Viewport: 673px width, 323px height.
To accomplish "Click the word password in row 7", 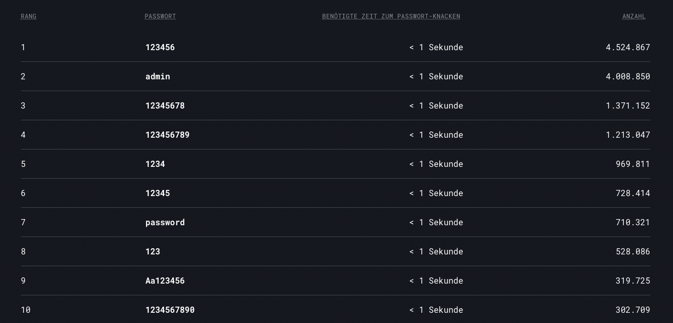I will pyautogui.click(x=165, y=222).
